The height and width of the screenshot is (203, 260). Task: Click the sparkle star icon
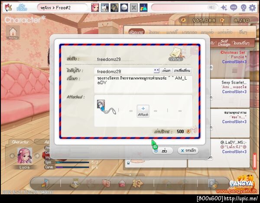[x=224, y=8]
